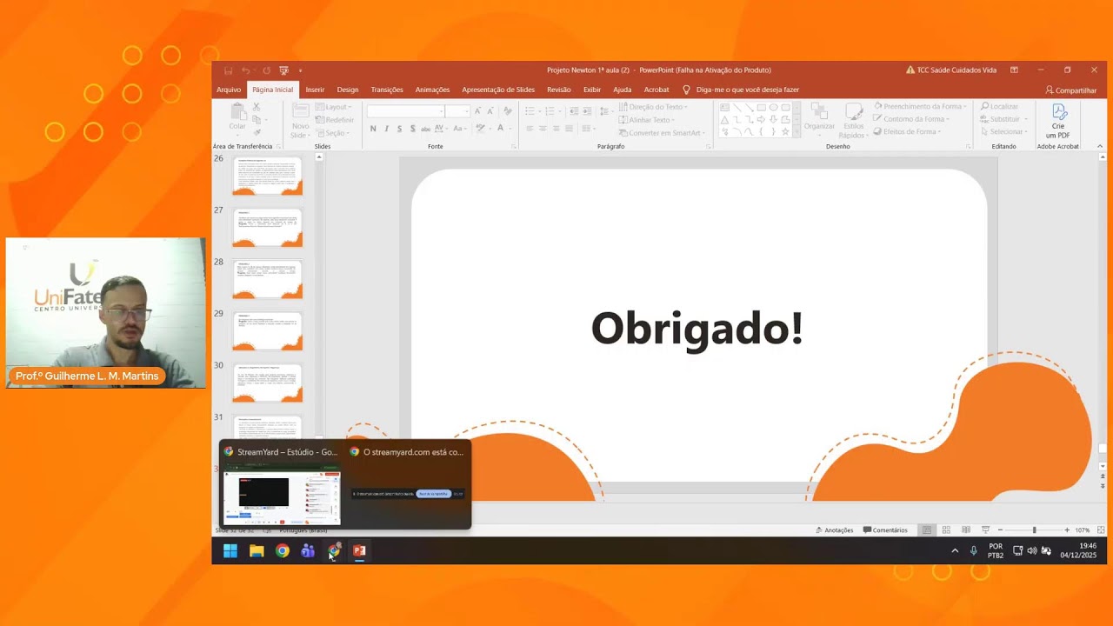Click the Recortar scissors icon
This screenshot has width=1113, height=626.
[257, 107]
